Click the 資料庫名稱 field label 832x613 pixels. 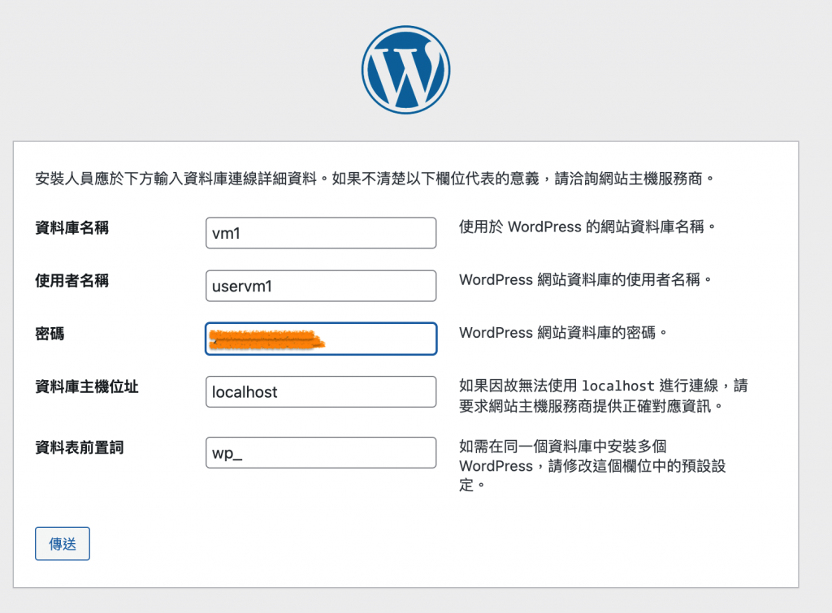click(x=72, y=228)
